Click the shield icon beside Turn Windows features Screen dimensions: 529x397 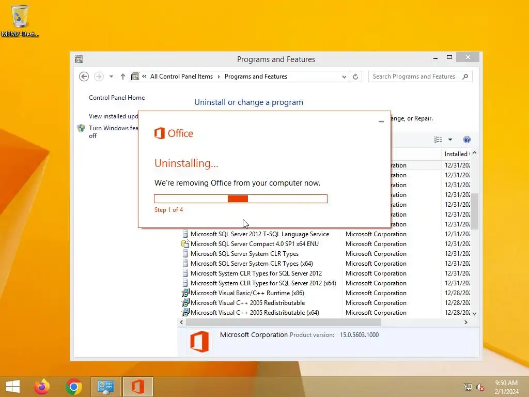81,128
